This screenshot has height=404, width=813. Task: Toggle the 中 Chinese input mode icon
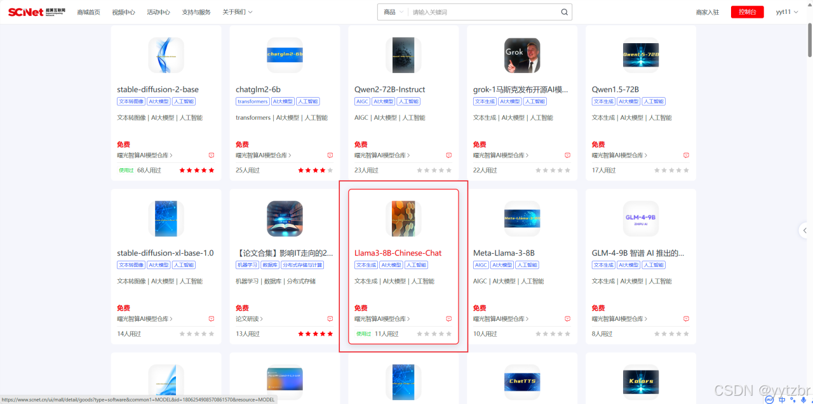coord(782,400)
